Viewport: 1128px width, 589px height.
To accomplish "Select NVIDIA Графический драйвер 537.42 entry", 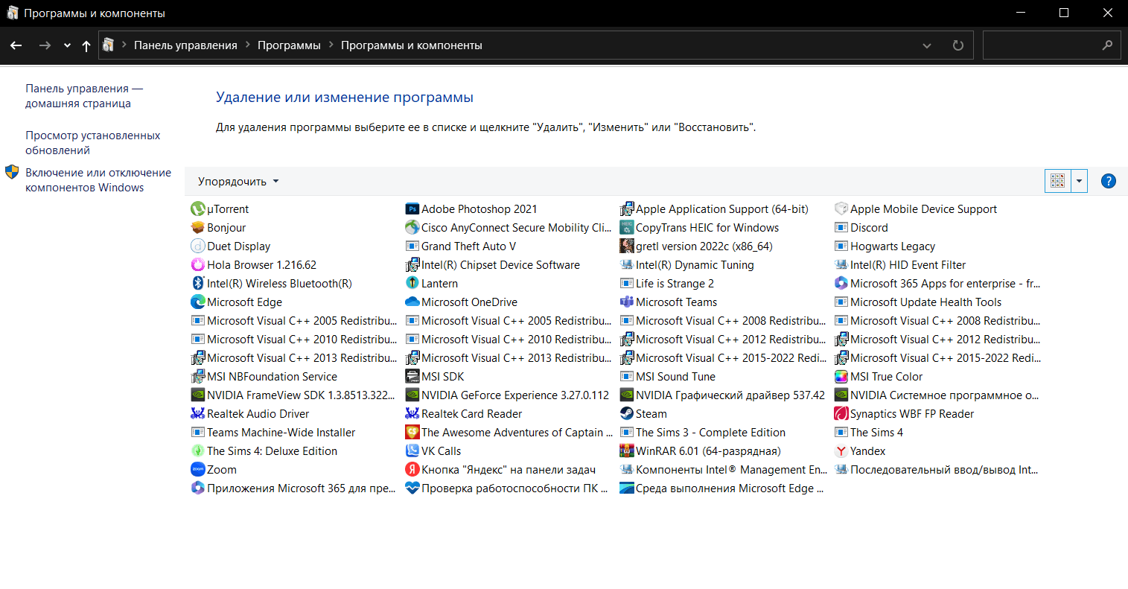I will (722, 395).
